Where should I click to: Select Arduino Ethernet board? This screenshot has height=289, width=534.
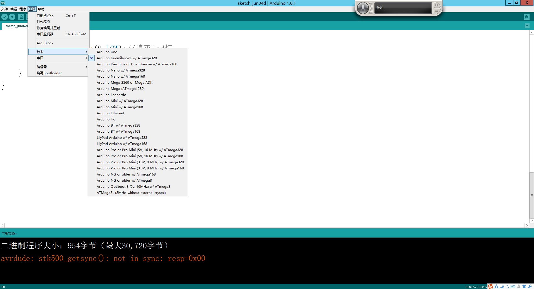tap(138, 113)
